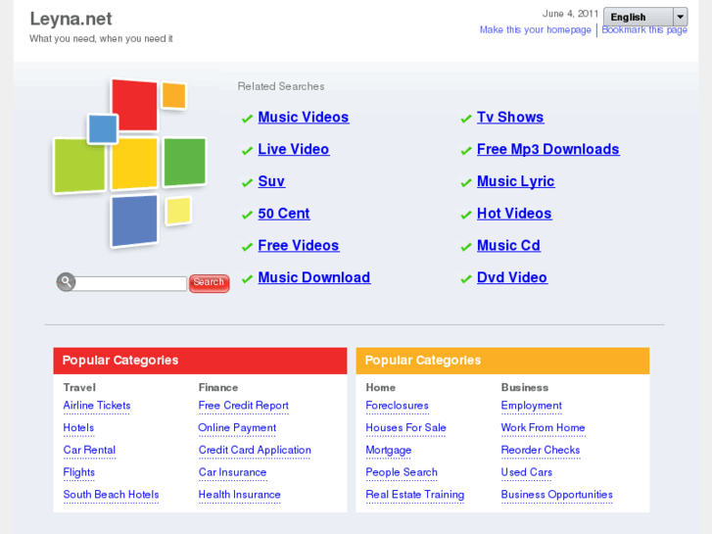Click the colorful squares logo image
Image resolution: width=712 pixels, height=534 pixels.
coord(128,163)
